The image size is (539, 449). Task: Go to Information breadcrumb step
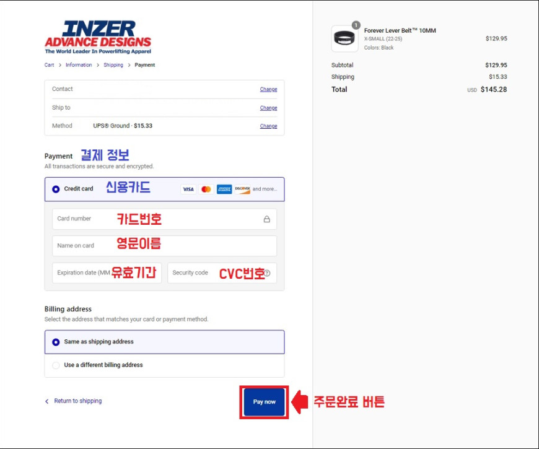click(79, 65)
